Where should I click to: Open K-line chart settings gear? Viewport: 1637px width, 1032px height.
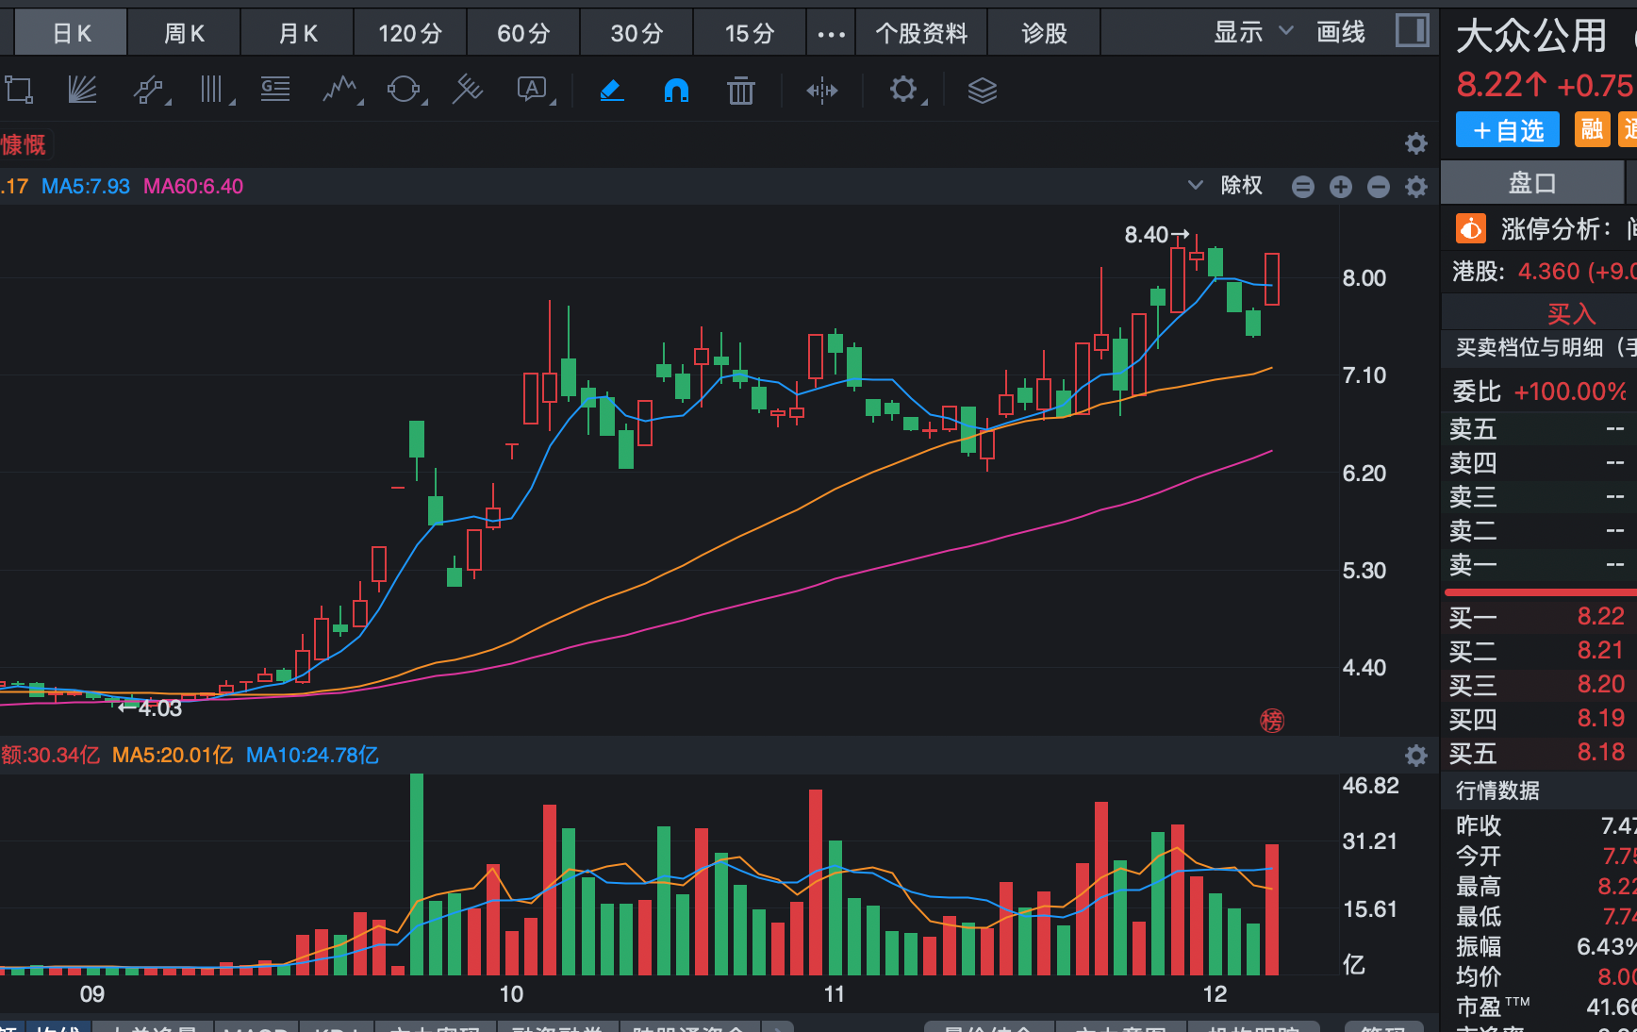tap(1415, 187)
